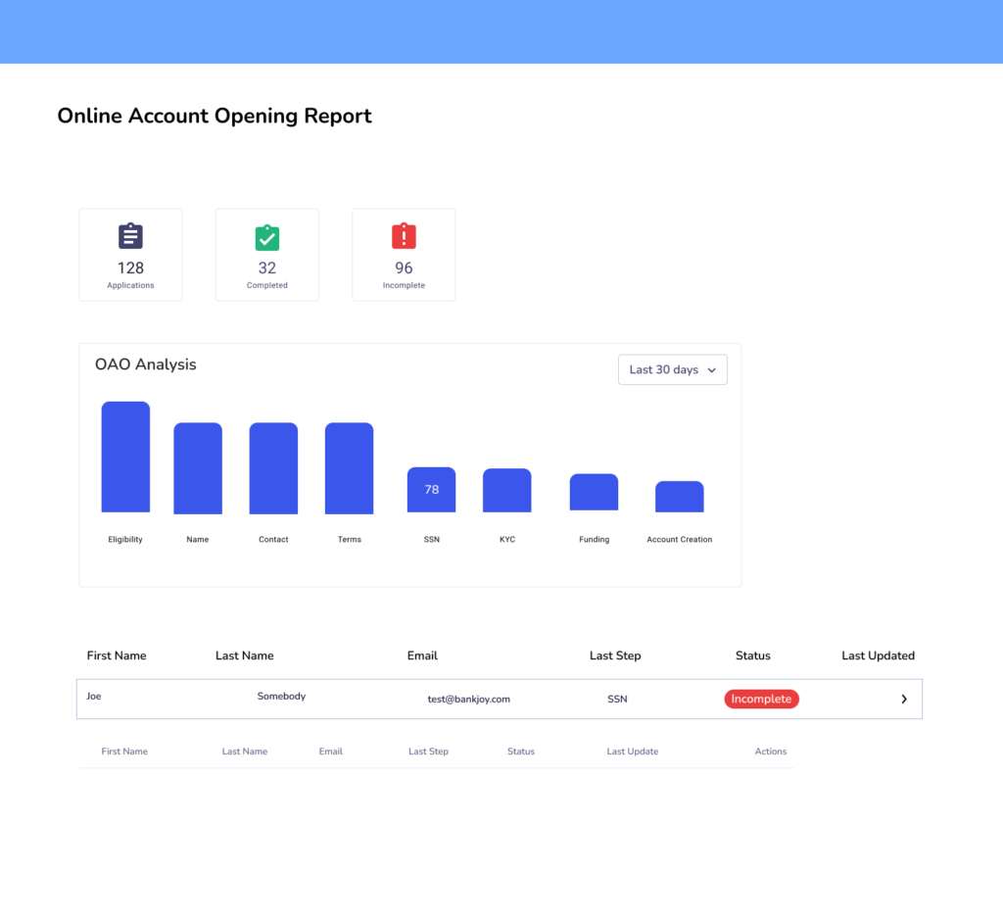Click the Applications clipboard icon
The image size is (1003, 921).
point(130,236)
